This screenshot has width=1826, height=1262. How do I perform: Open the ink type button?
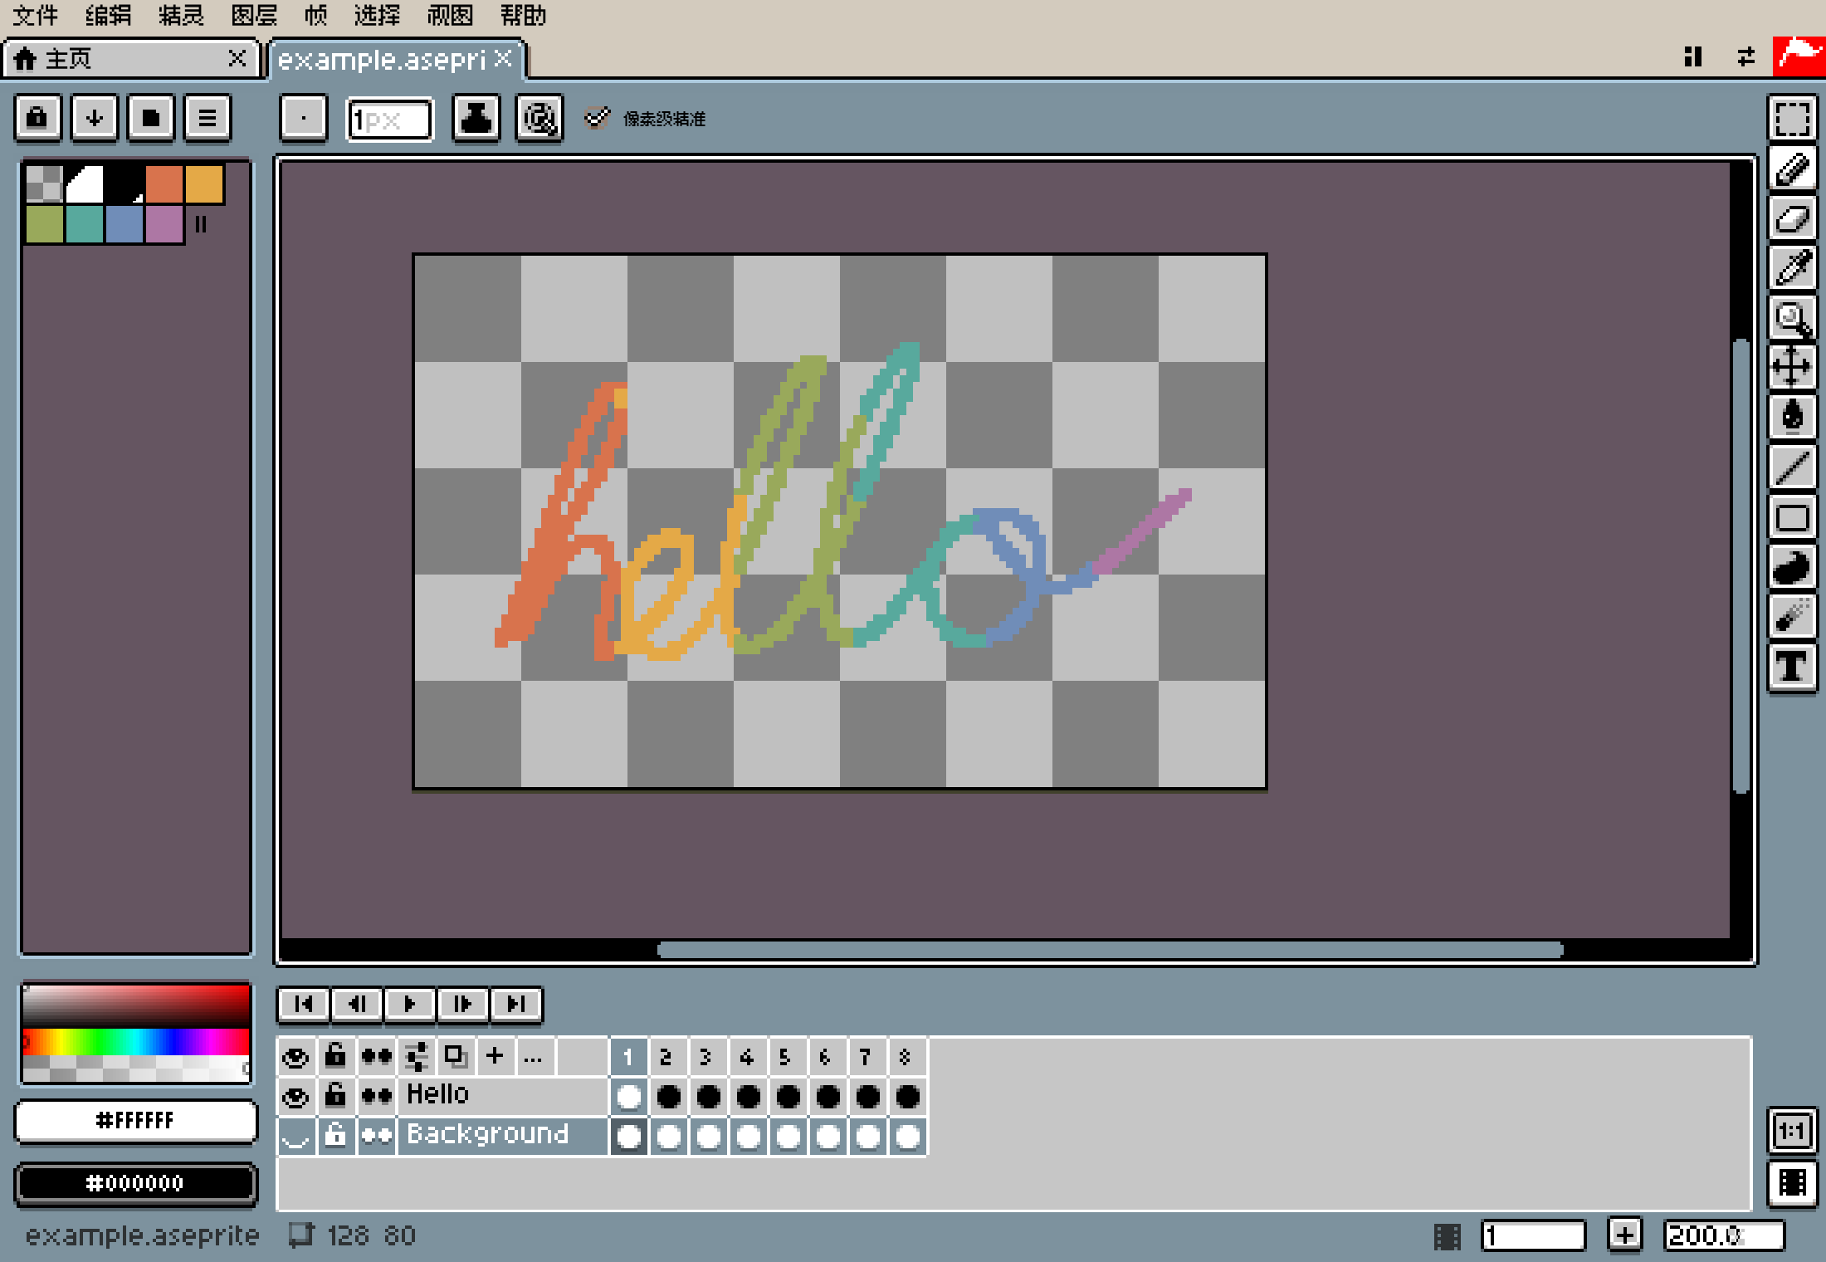(x=476, y=118)
